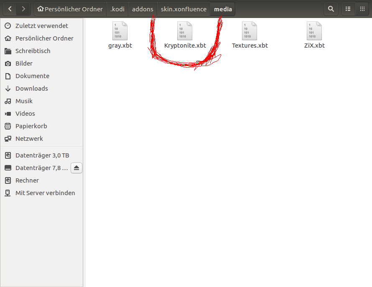The height and width of the screenshot is (287, 372).
Task: Click the video icon beside Videos
Action: [x=8, y=114]
